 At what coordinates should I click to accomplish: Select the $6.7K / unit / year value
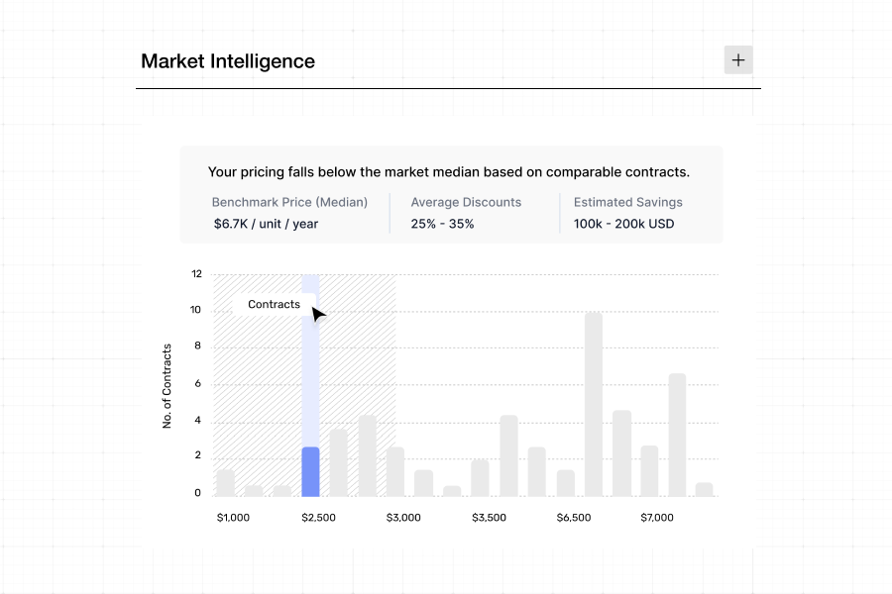pyautogui.click(x=266, y=224)
